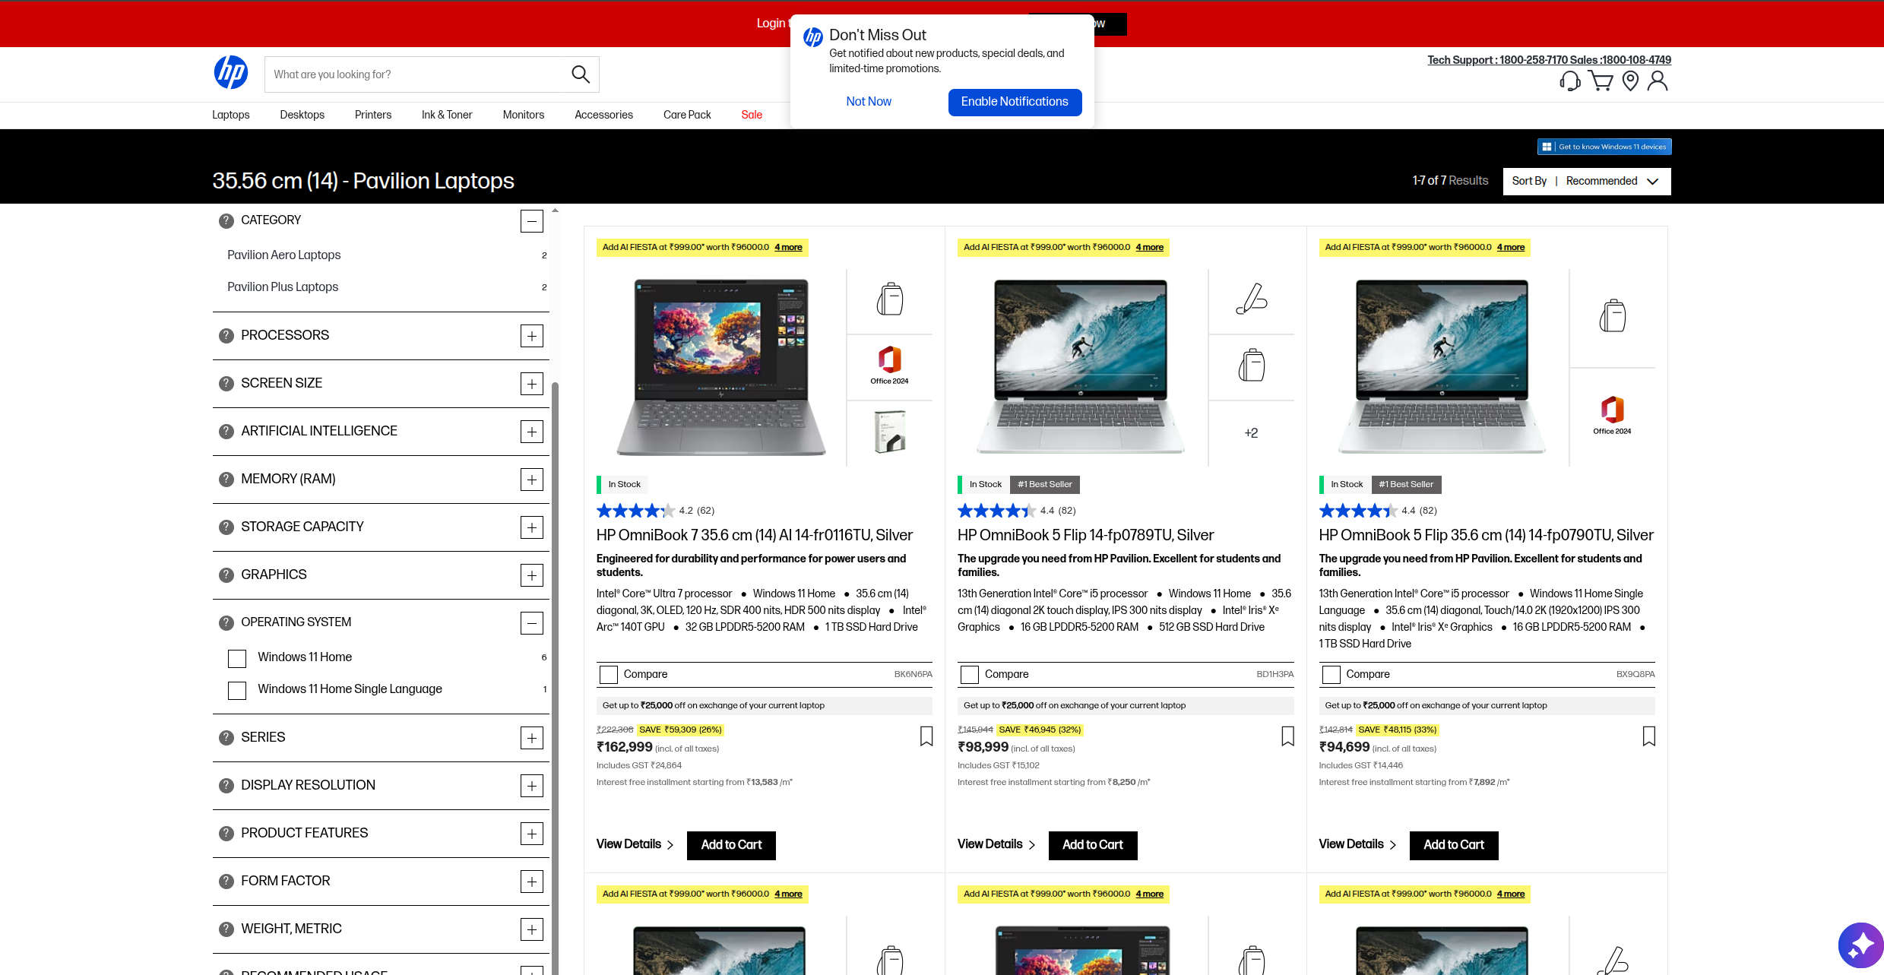Click the backpack icon on 14-fp0789TU card

click(x=1251, y=366)
